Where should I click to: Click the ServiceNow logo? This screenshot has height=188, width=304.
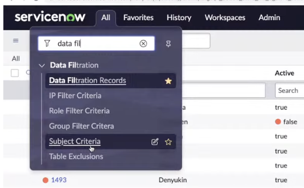50,17
